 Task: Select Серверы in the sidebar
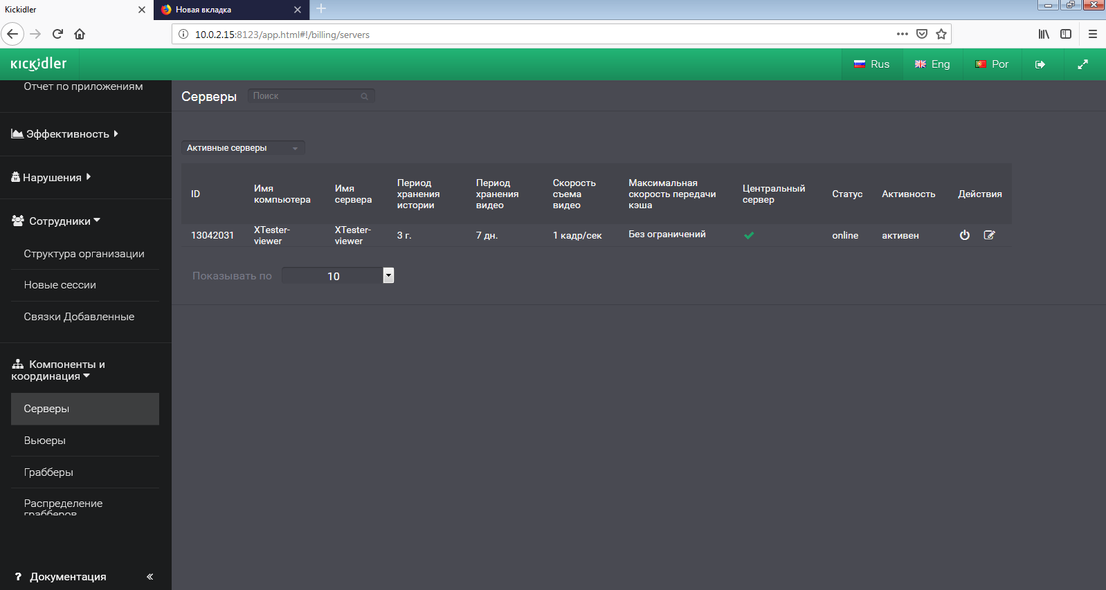[x=85, y=409]
